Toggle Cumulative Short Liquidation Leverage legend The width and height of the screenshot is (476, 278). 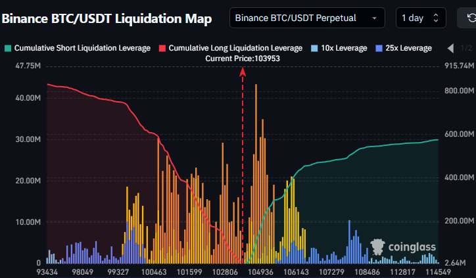(x=78, y=48)
